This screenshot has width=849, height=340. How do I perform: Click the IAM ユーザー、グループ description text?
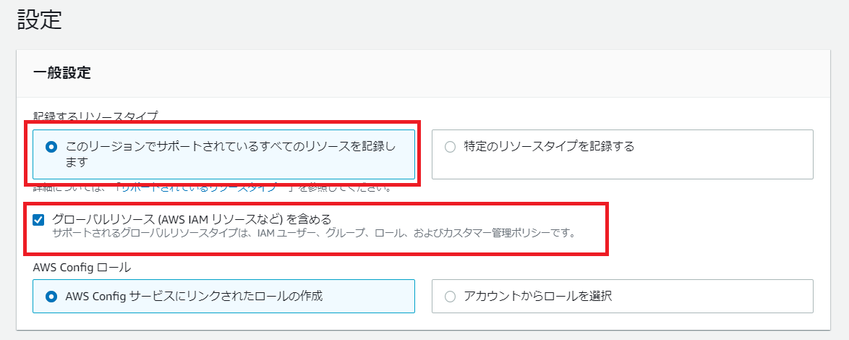313,234
